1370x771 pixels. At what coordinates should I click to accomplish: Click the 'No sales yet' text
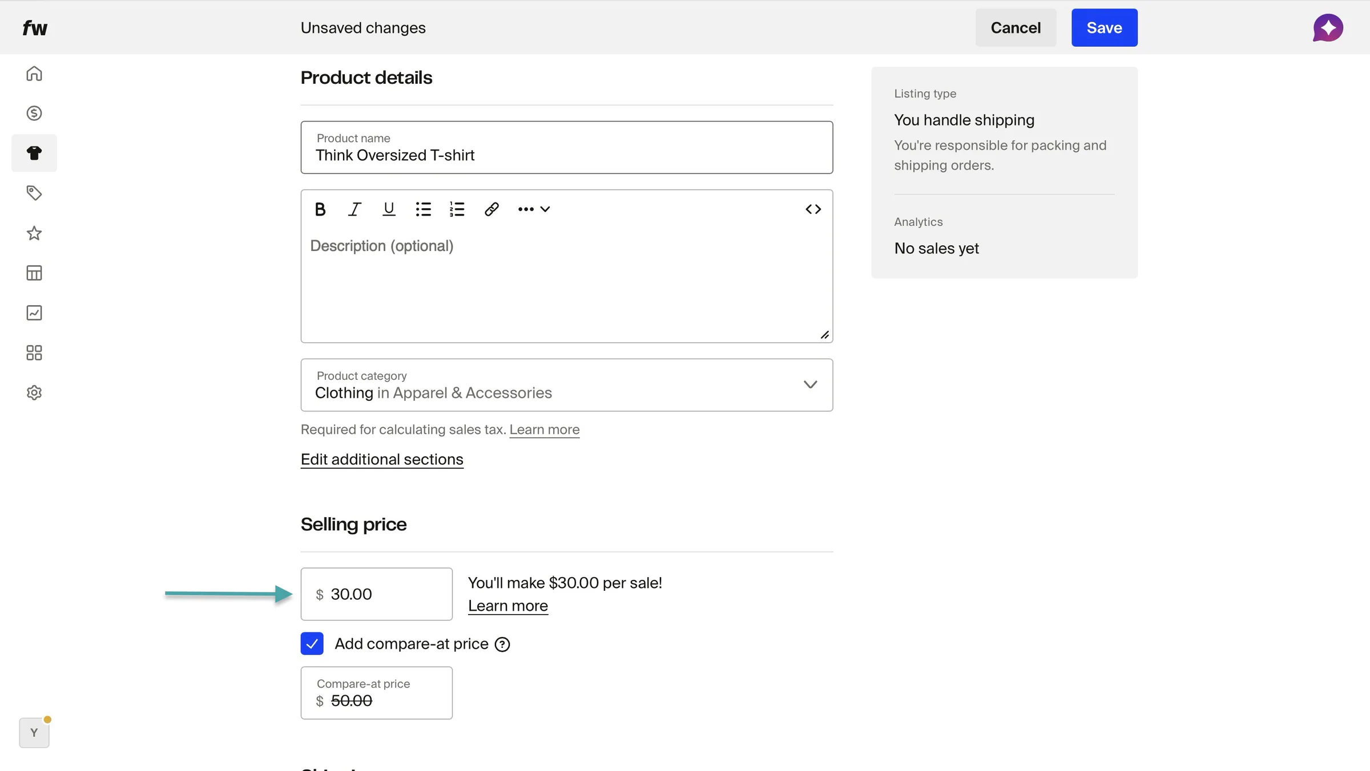coord(936,249)
